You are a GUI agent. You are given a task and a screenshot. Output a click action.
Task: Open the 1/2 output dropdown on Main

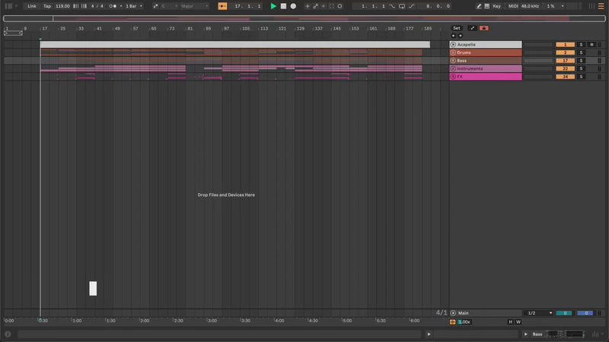pos(539,313)
